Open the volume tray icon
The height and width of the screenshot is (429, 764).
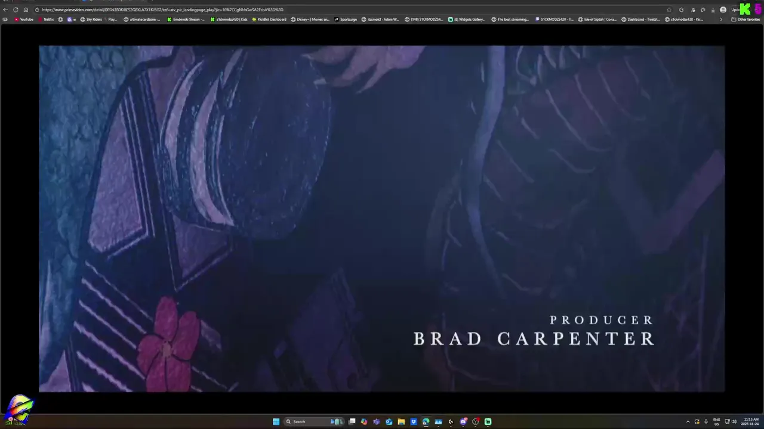pos(734,422)
